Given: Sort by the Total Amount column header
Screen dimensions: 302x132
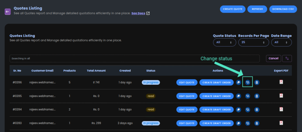Looking at the screenshot, I should (x=96, y=71).
